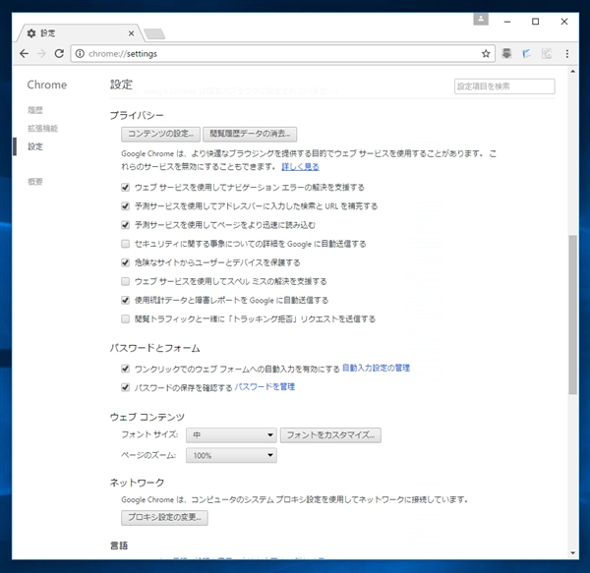The height and width of the screenshot is (573, 590).
Task: Click the コンテンツの設定 button
Action: [160, 135]
